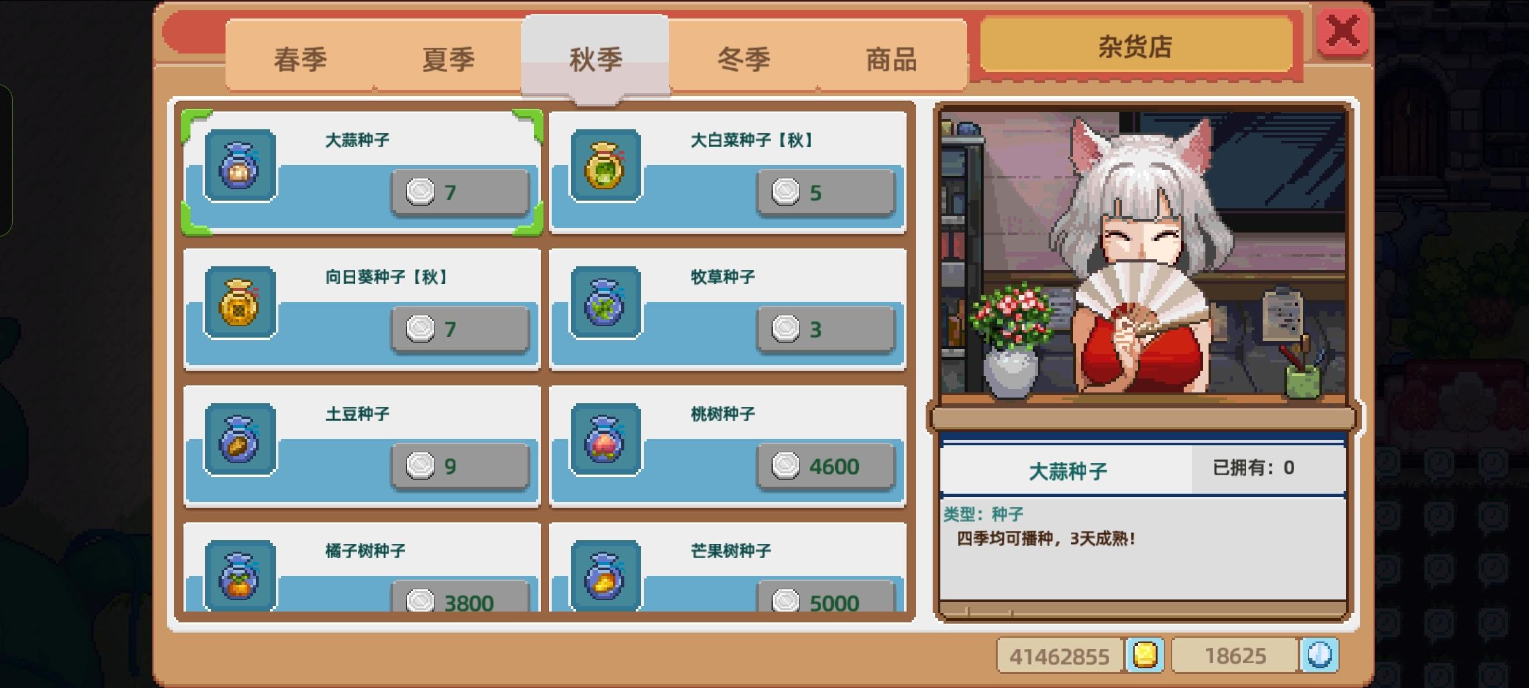1529x688 pixels.
Task: Select the peach tree seed icon
Action: 606,440
